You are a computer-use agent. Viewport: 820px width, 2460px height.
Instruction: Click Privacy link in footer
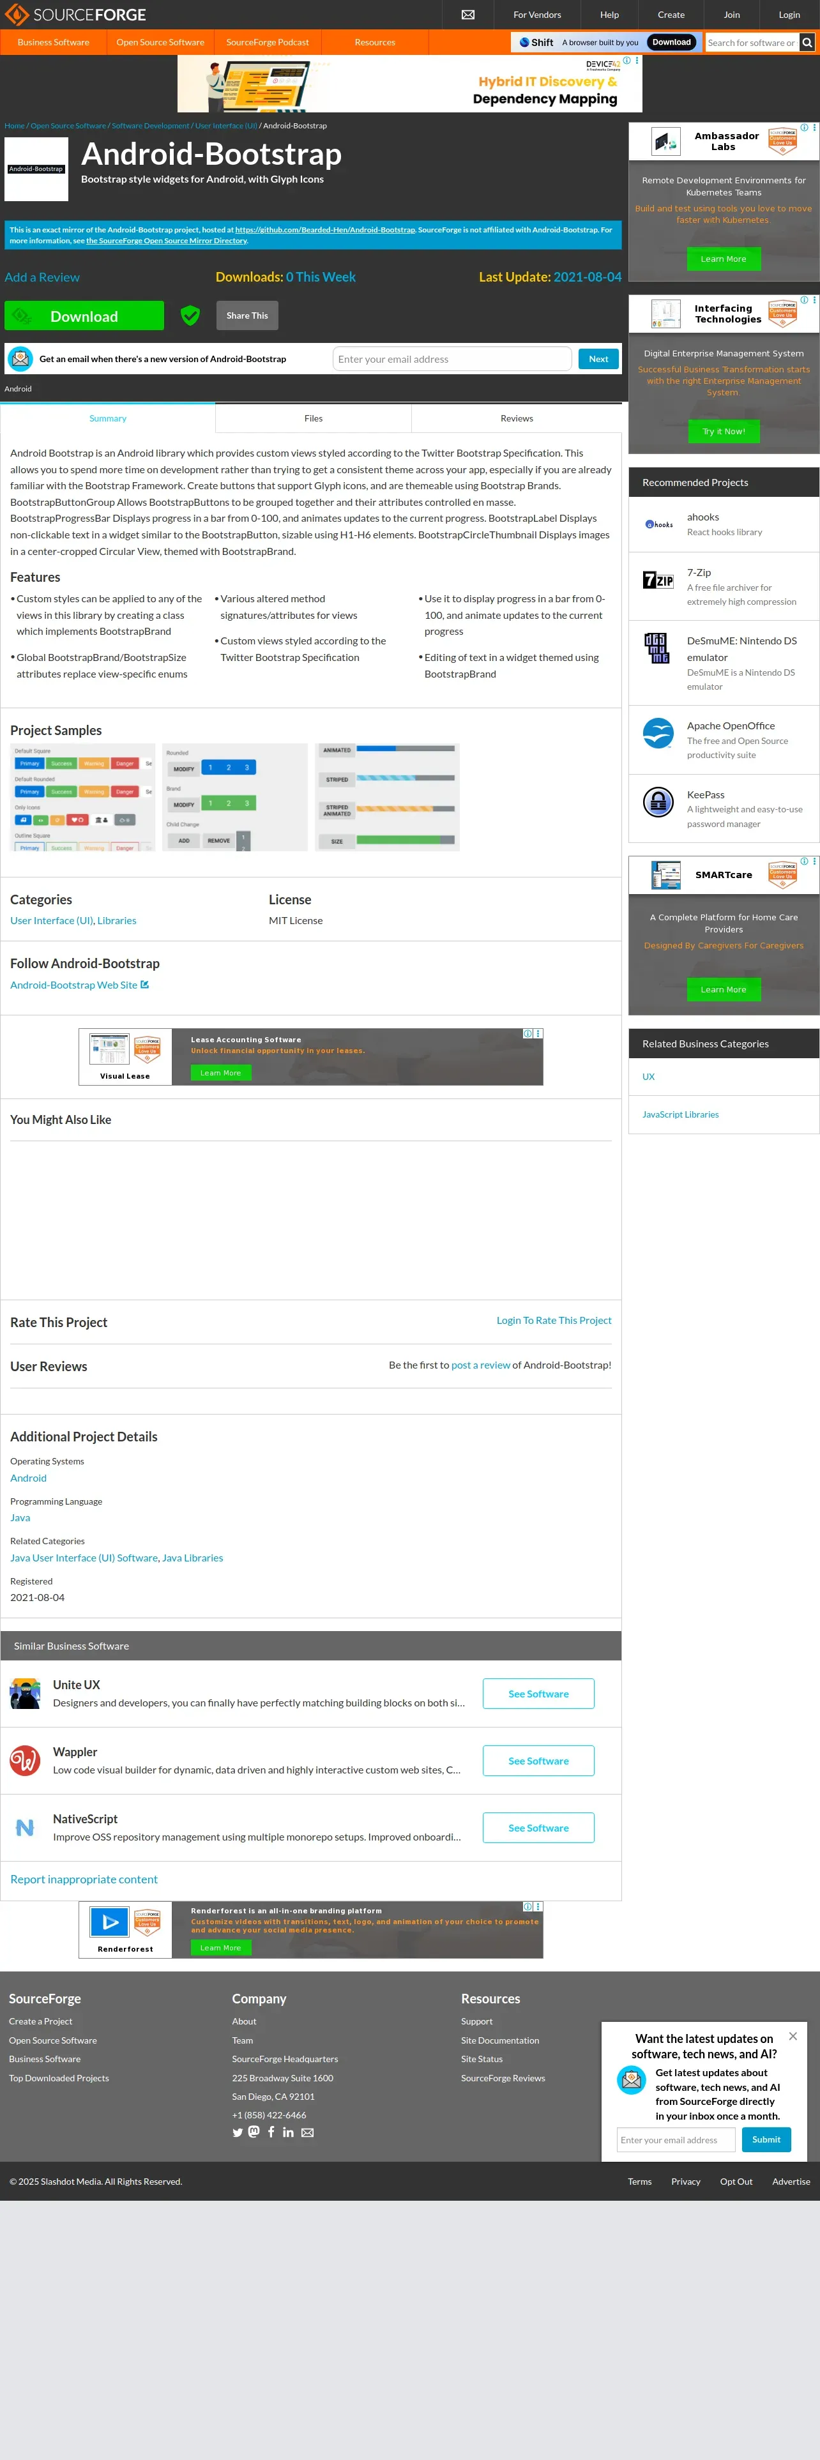click(x=685, y=2181)
